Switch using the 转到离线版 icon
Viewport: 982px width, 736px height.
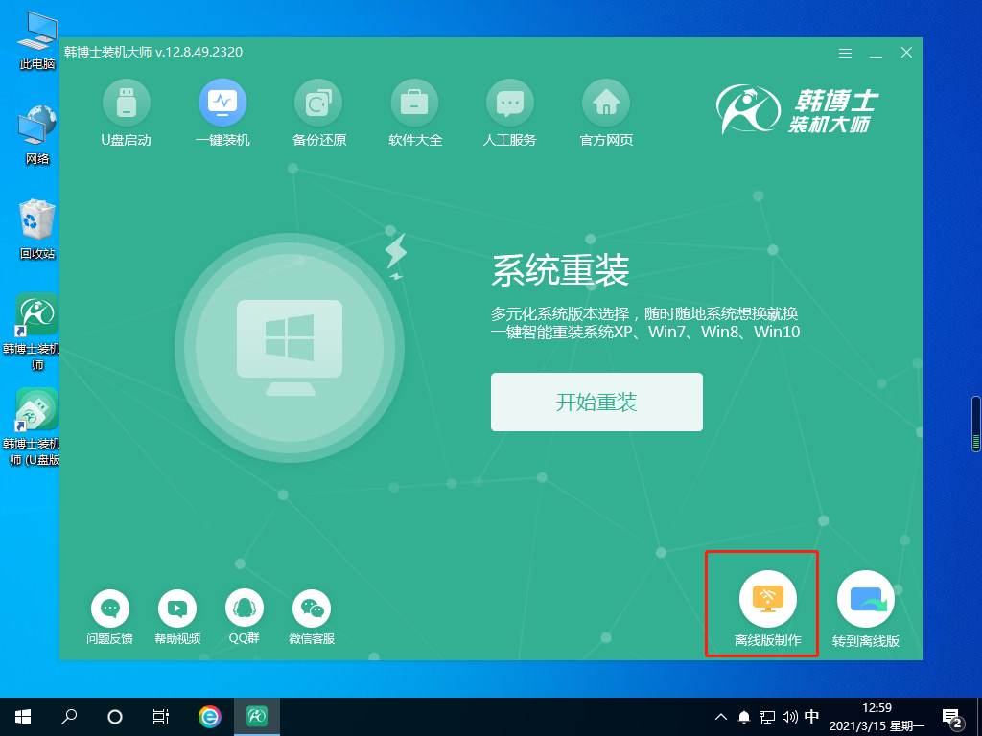865,600
